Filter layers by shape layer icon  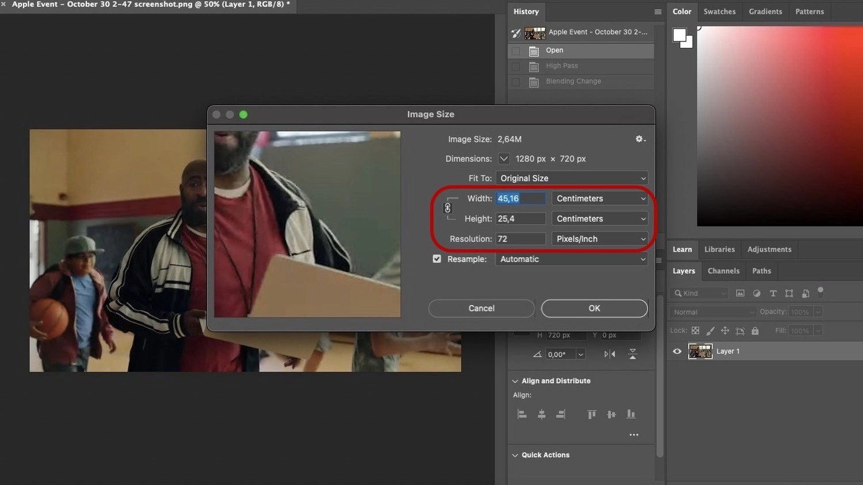[789, 293]
